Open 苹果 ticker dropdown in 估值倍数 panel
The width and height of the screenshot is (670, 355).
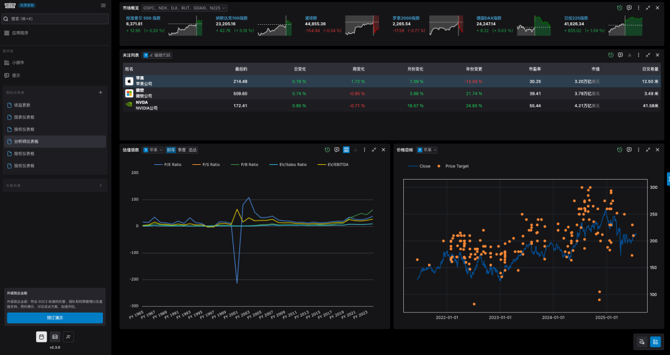pos(153,150)
